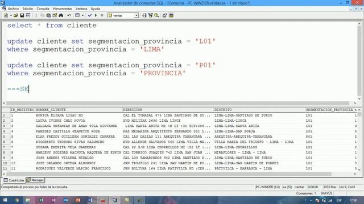364x204 pixels.
Task: Open the Archivo menu
Action: tap(13, 8)
